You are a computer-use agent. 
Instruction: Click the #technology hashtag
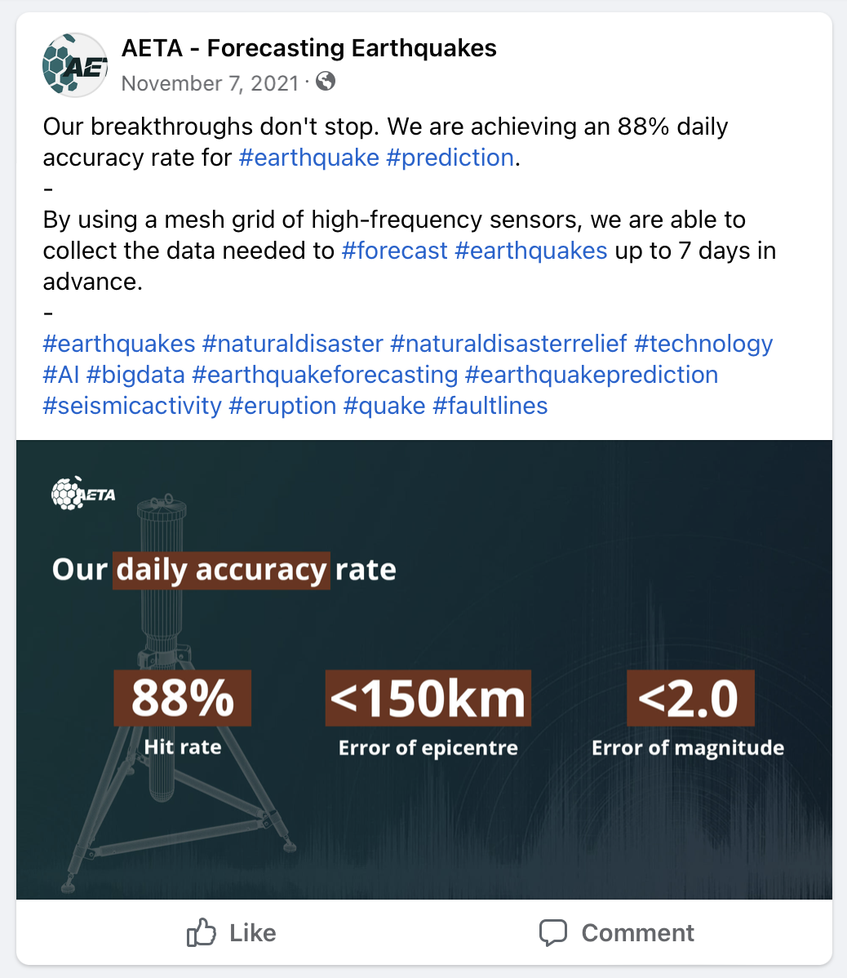(x=703, y=344)
